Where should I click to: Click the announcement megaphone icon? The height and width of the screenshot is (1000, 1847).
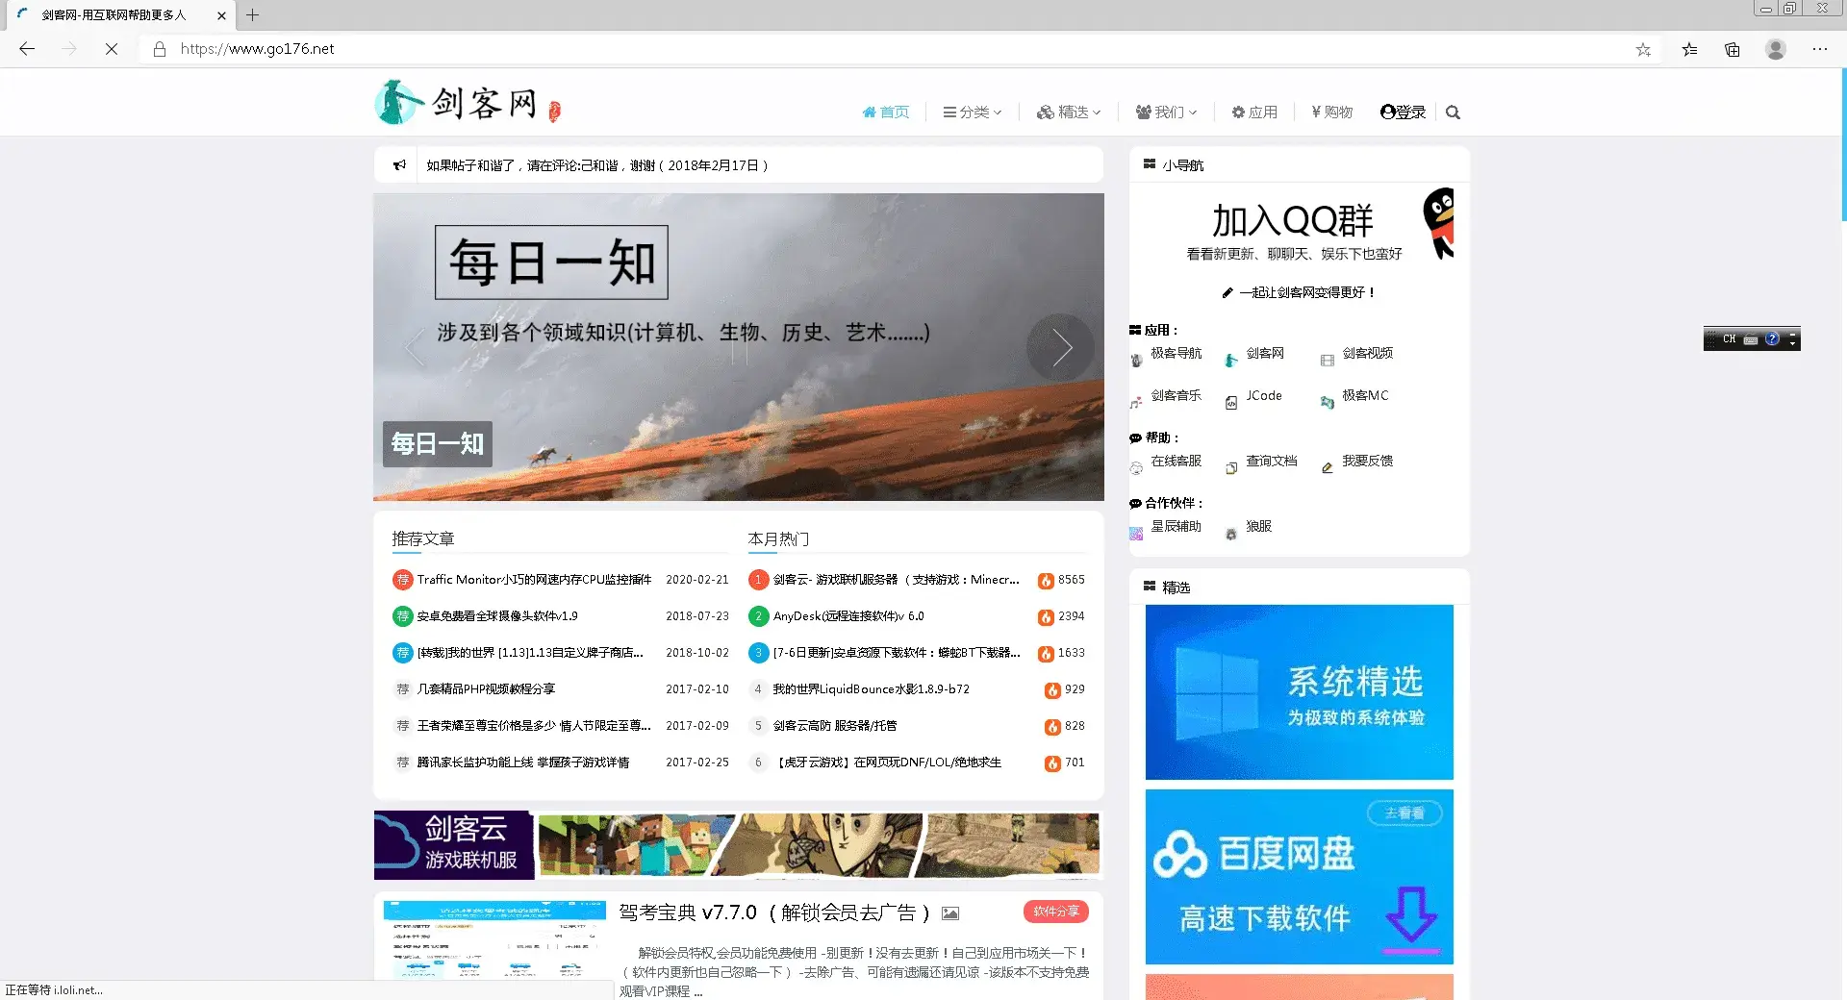click(x=399, y=165)
